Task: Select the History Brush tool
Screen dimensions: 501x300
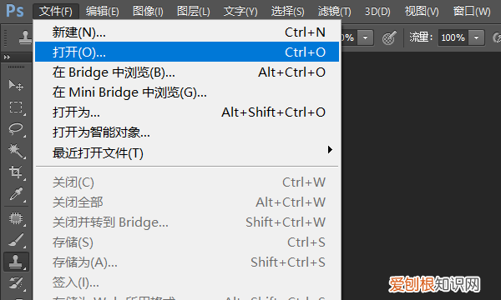Action: (x=16, y=283)
